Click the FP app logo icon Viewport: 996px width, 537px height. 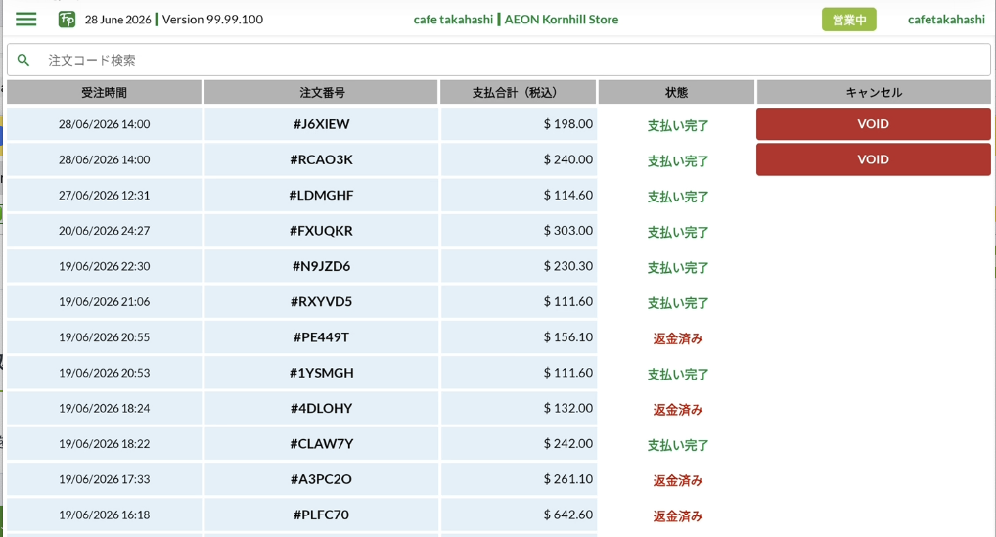tap(67, 19)
